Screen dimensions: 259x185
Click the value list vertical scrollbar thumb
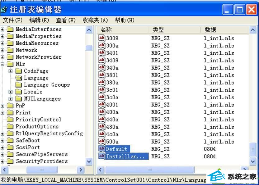click(253, 150)
